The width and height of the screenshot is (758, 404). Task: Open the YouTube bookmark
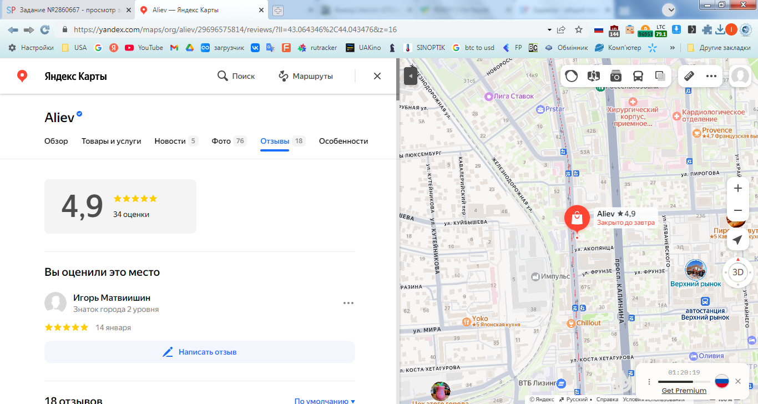(144, 48)
